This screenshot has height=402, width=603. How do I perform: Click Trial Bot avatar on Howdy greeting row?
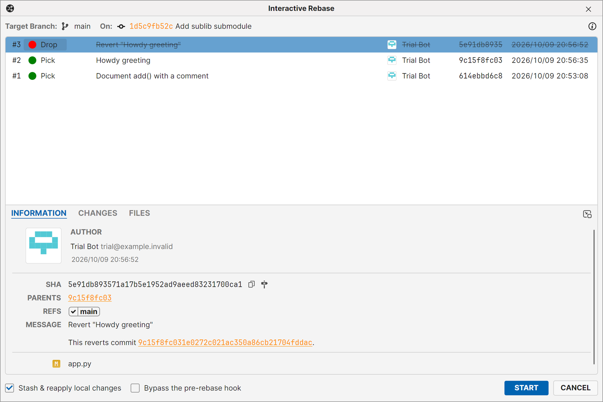click(x=392, y=60)
